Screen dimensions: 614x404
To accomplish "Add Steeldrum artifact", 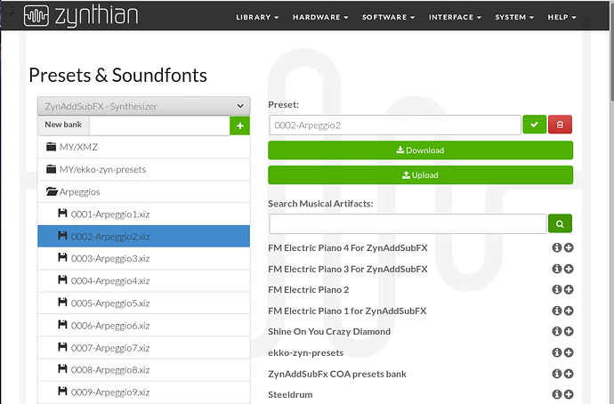I will 569,394.
